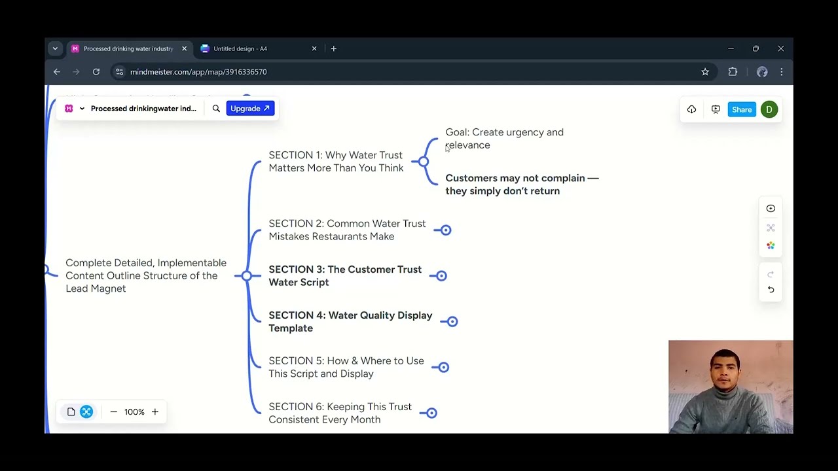Open the search magnifier in the toolbar

(x=216, y=109)
